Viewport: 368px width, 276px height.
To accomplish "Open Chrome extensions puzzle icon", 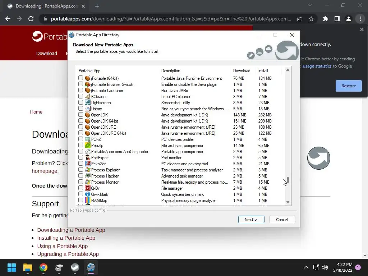I will pyautogui.click(x=326, y=19).
